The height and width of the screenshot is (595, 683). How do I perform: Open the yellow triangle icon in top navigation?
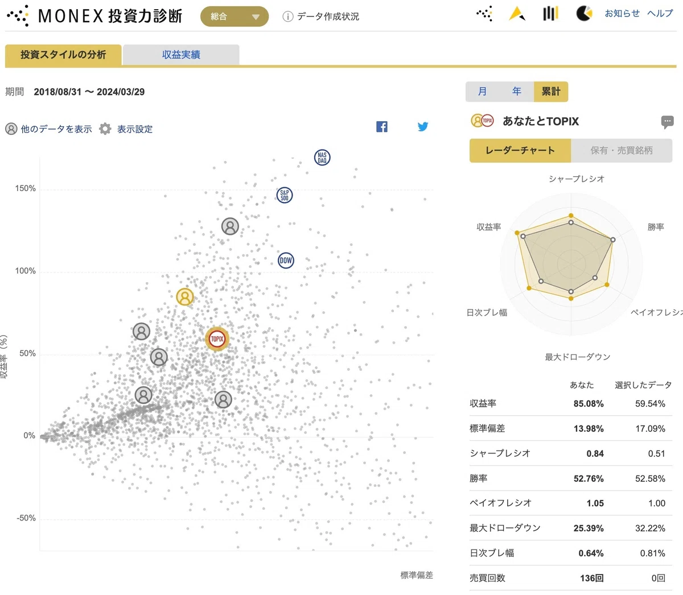[517, 14]
